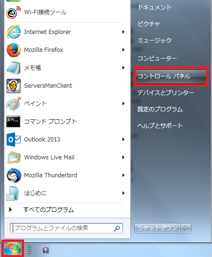
Task: Open the Wi-Fi接続ツール icon
Action: (13, 12)
